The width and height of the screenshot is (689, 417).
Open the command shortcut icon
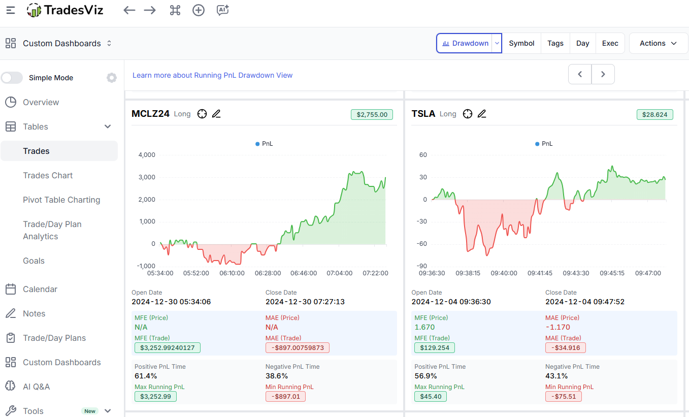pos(175,10)
